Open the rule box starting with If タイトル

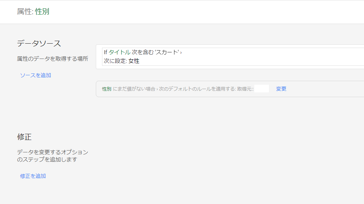[233, 57]
